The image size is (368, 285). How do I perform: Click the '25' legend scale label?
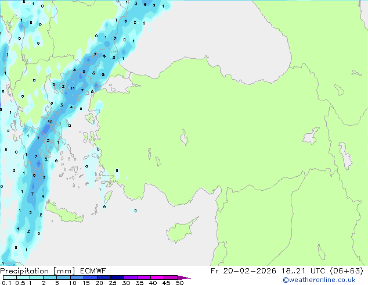113,283
